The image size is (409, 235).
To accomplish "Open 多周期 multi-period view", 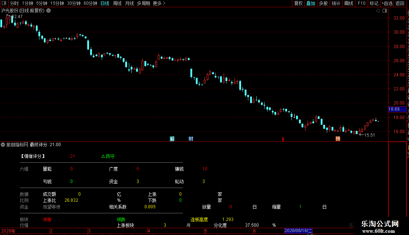I will (x=143, y=3).
